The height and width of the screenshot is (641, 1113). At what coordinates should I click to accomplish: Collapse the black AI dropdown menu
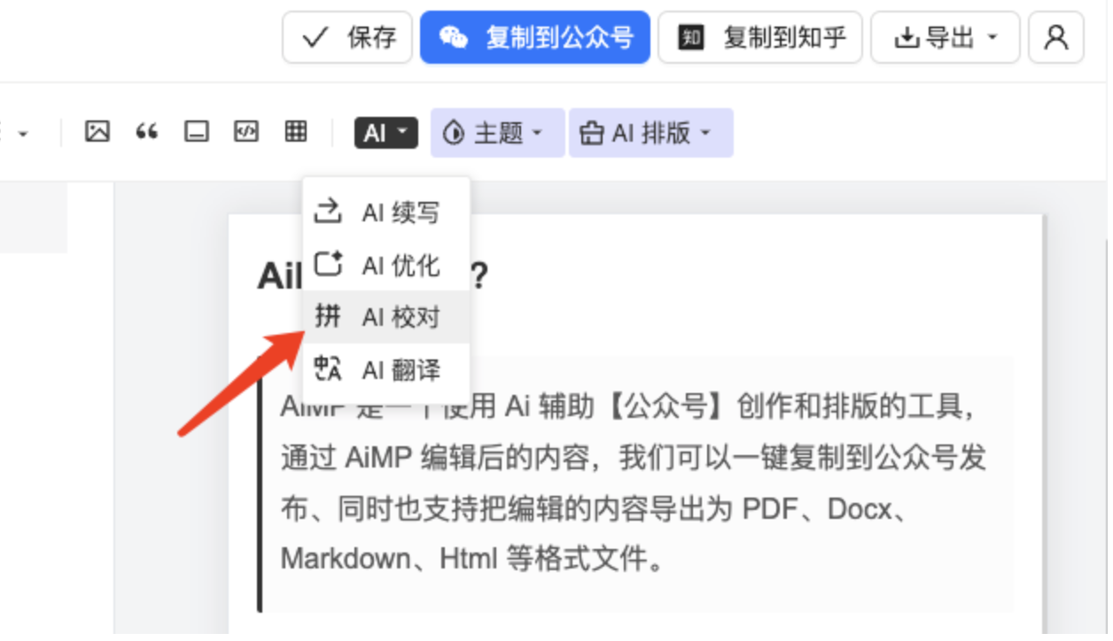tap(385, 133)
